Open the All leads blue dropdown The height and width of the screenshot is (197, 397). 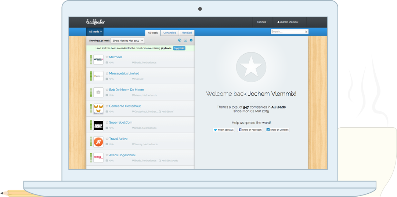click(x=95, y=32)
